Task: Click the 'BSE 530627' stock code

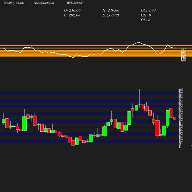Action: point(75,3)
